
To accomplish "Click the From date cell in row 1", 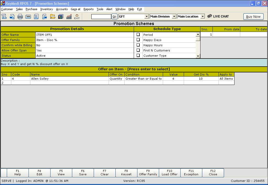I will pyautogui.click(x=226, y=34).
